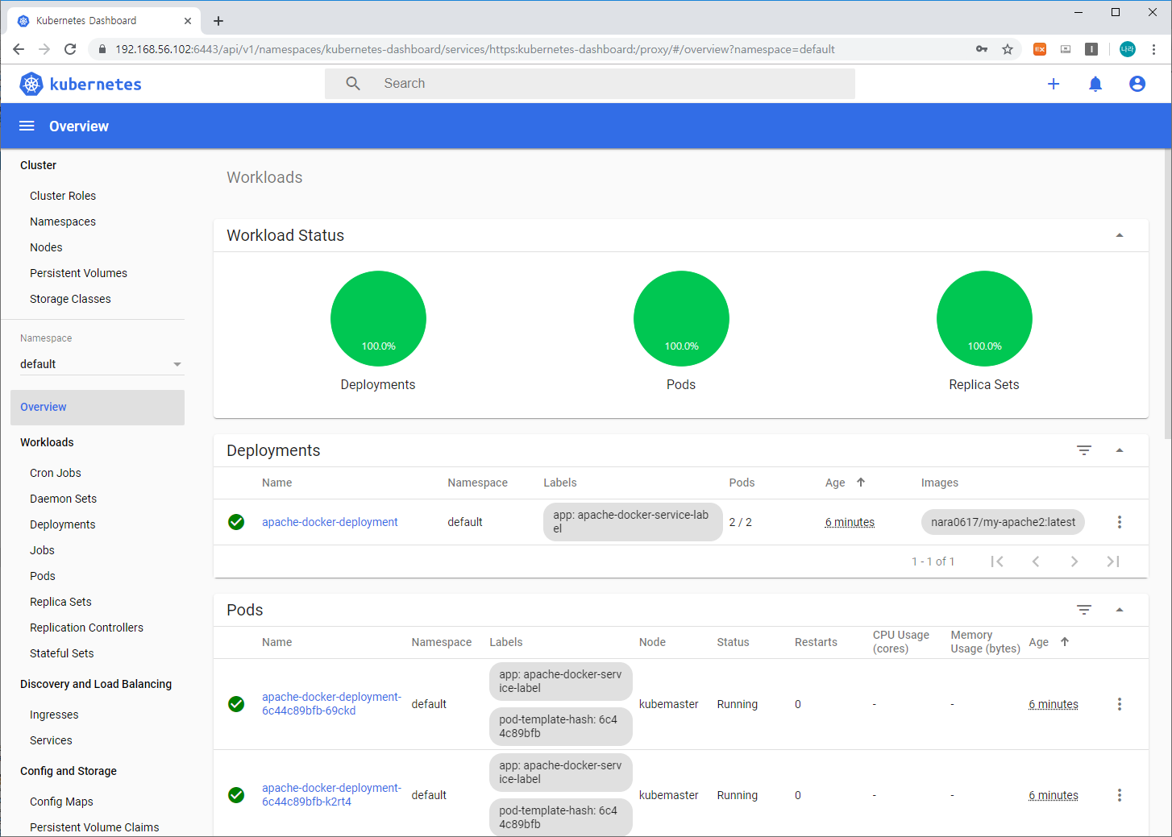
Task: Click the browser back arrow
Action: 19,49
